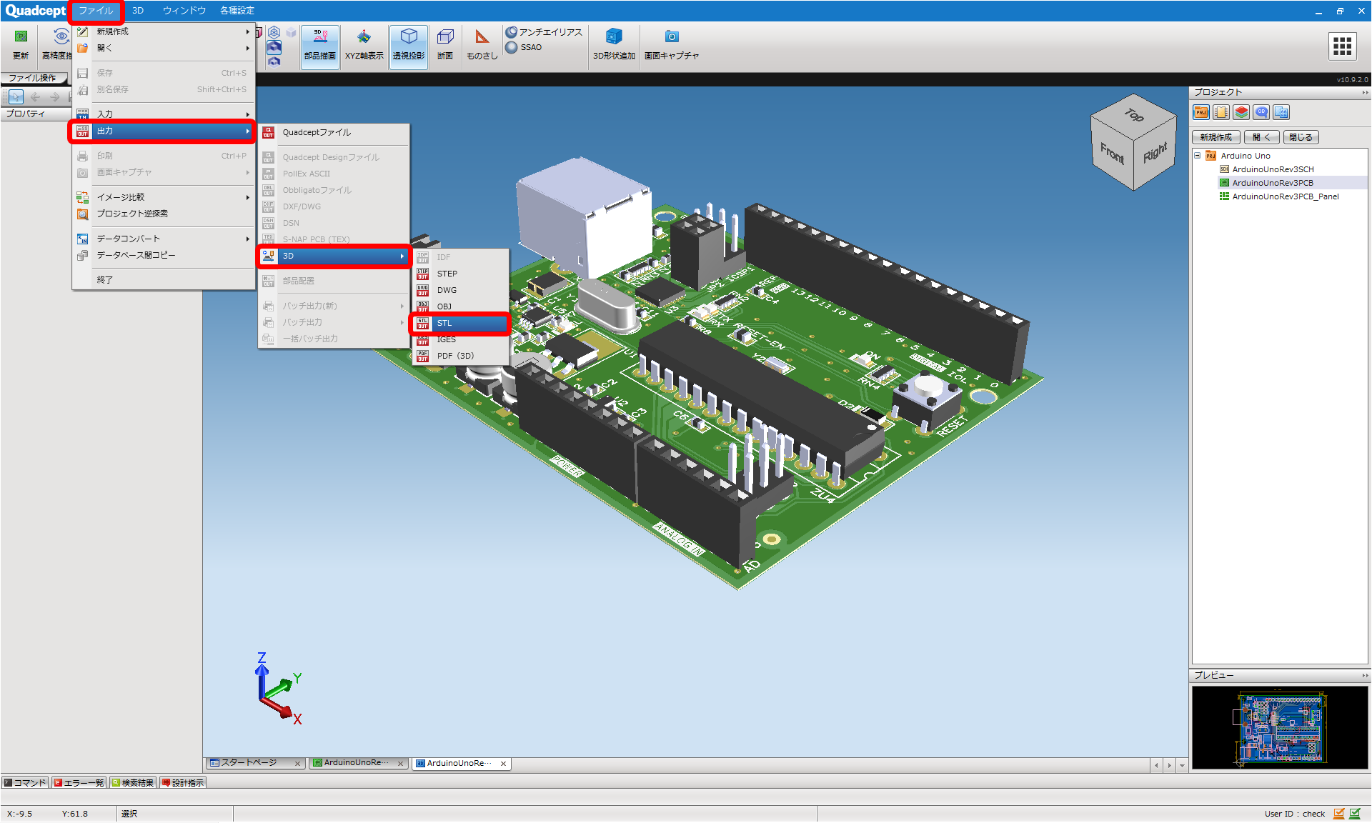Viewport: 1372px width, 823px height.
Task: Click the Front face of view cube
Action: click(1112, 152)
